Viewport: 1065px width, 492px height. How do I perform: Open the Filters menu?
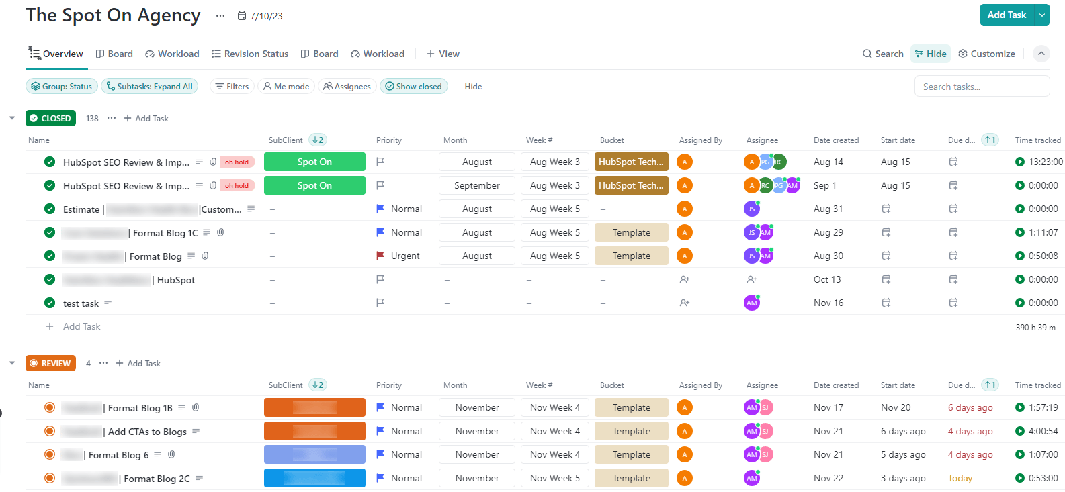coord(232,86)
